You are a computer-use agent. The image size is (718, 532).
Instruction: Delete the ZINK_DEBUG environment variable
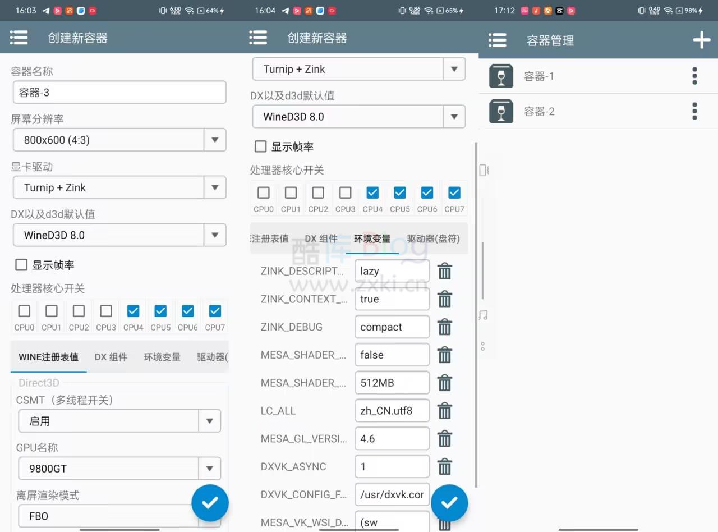pos(445,327)
